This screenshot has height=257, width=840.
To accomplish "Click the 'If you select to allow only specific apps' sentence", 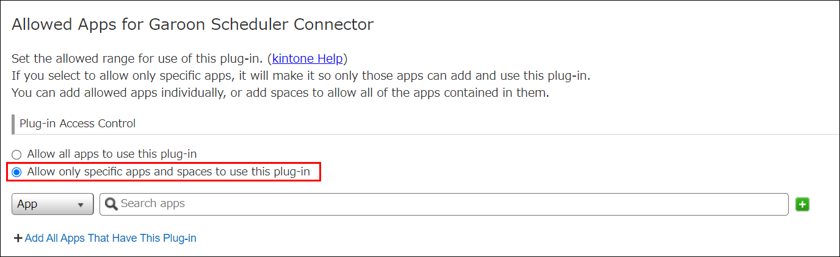I will pos(301,77).
